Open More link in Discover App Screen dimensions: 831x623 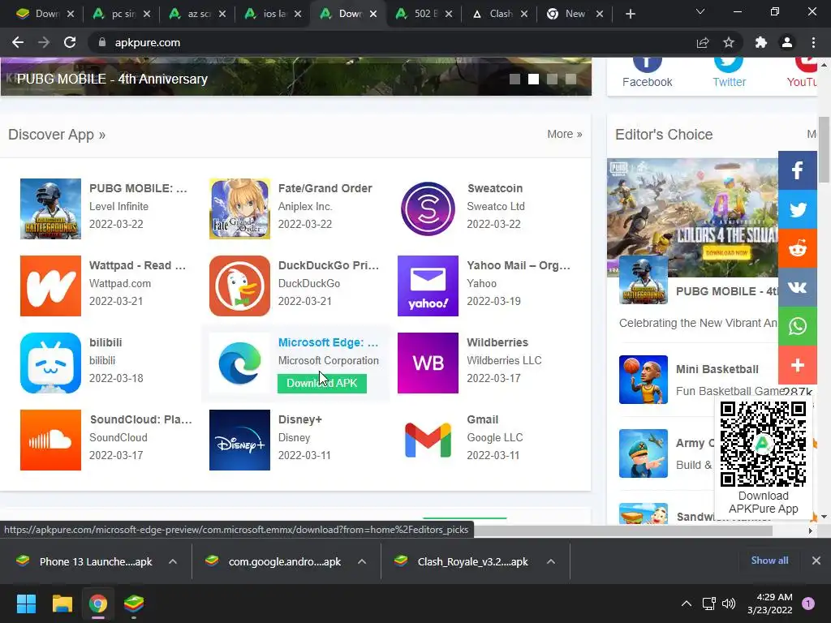tap(565, 134)
